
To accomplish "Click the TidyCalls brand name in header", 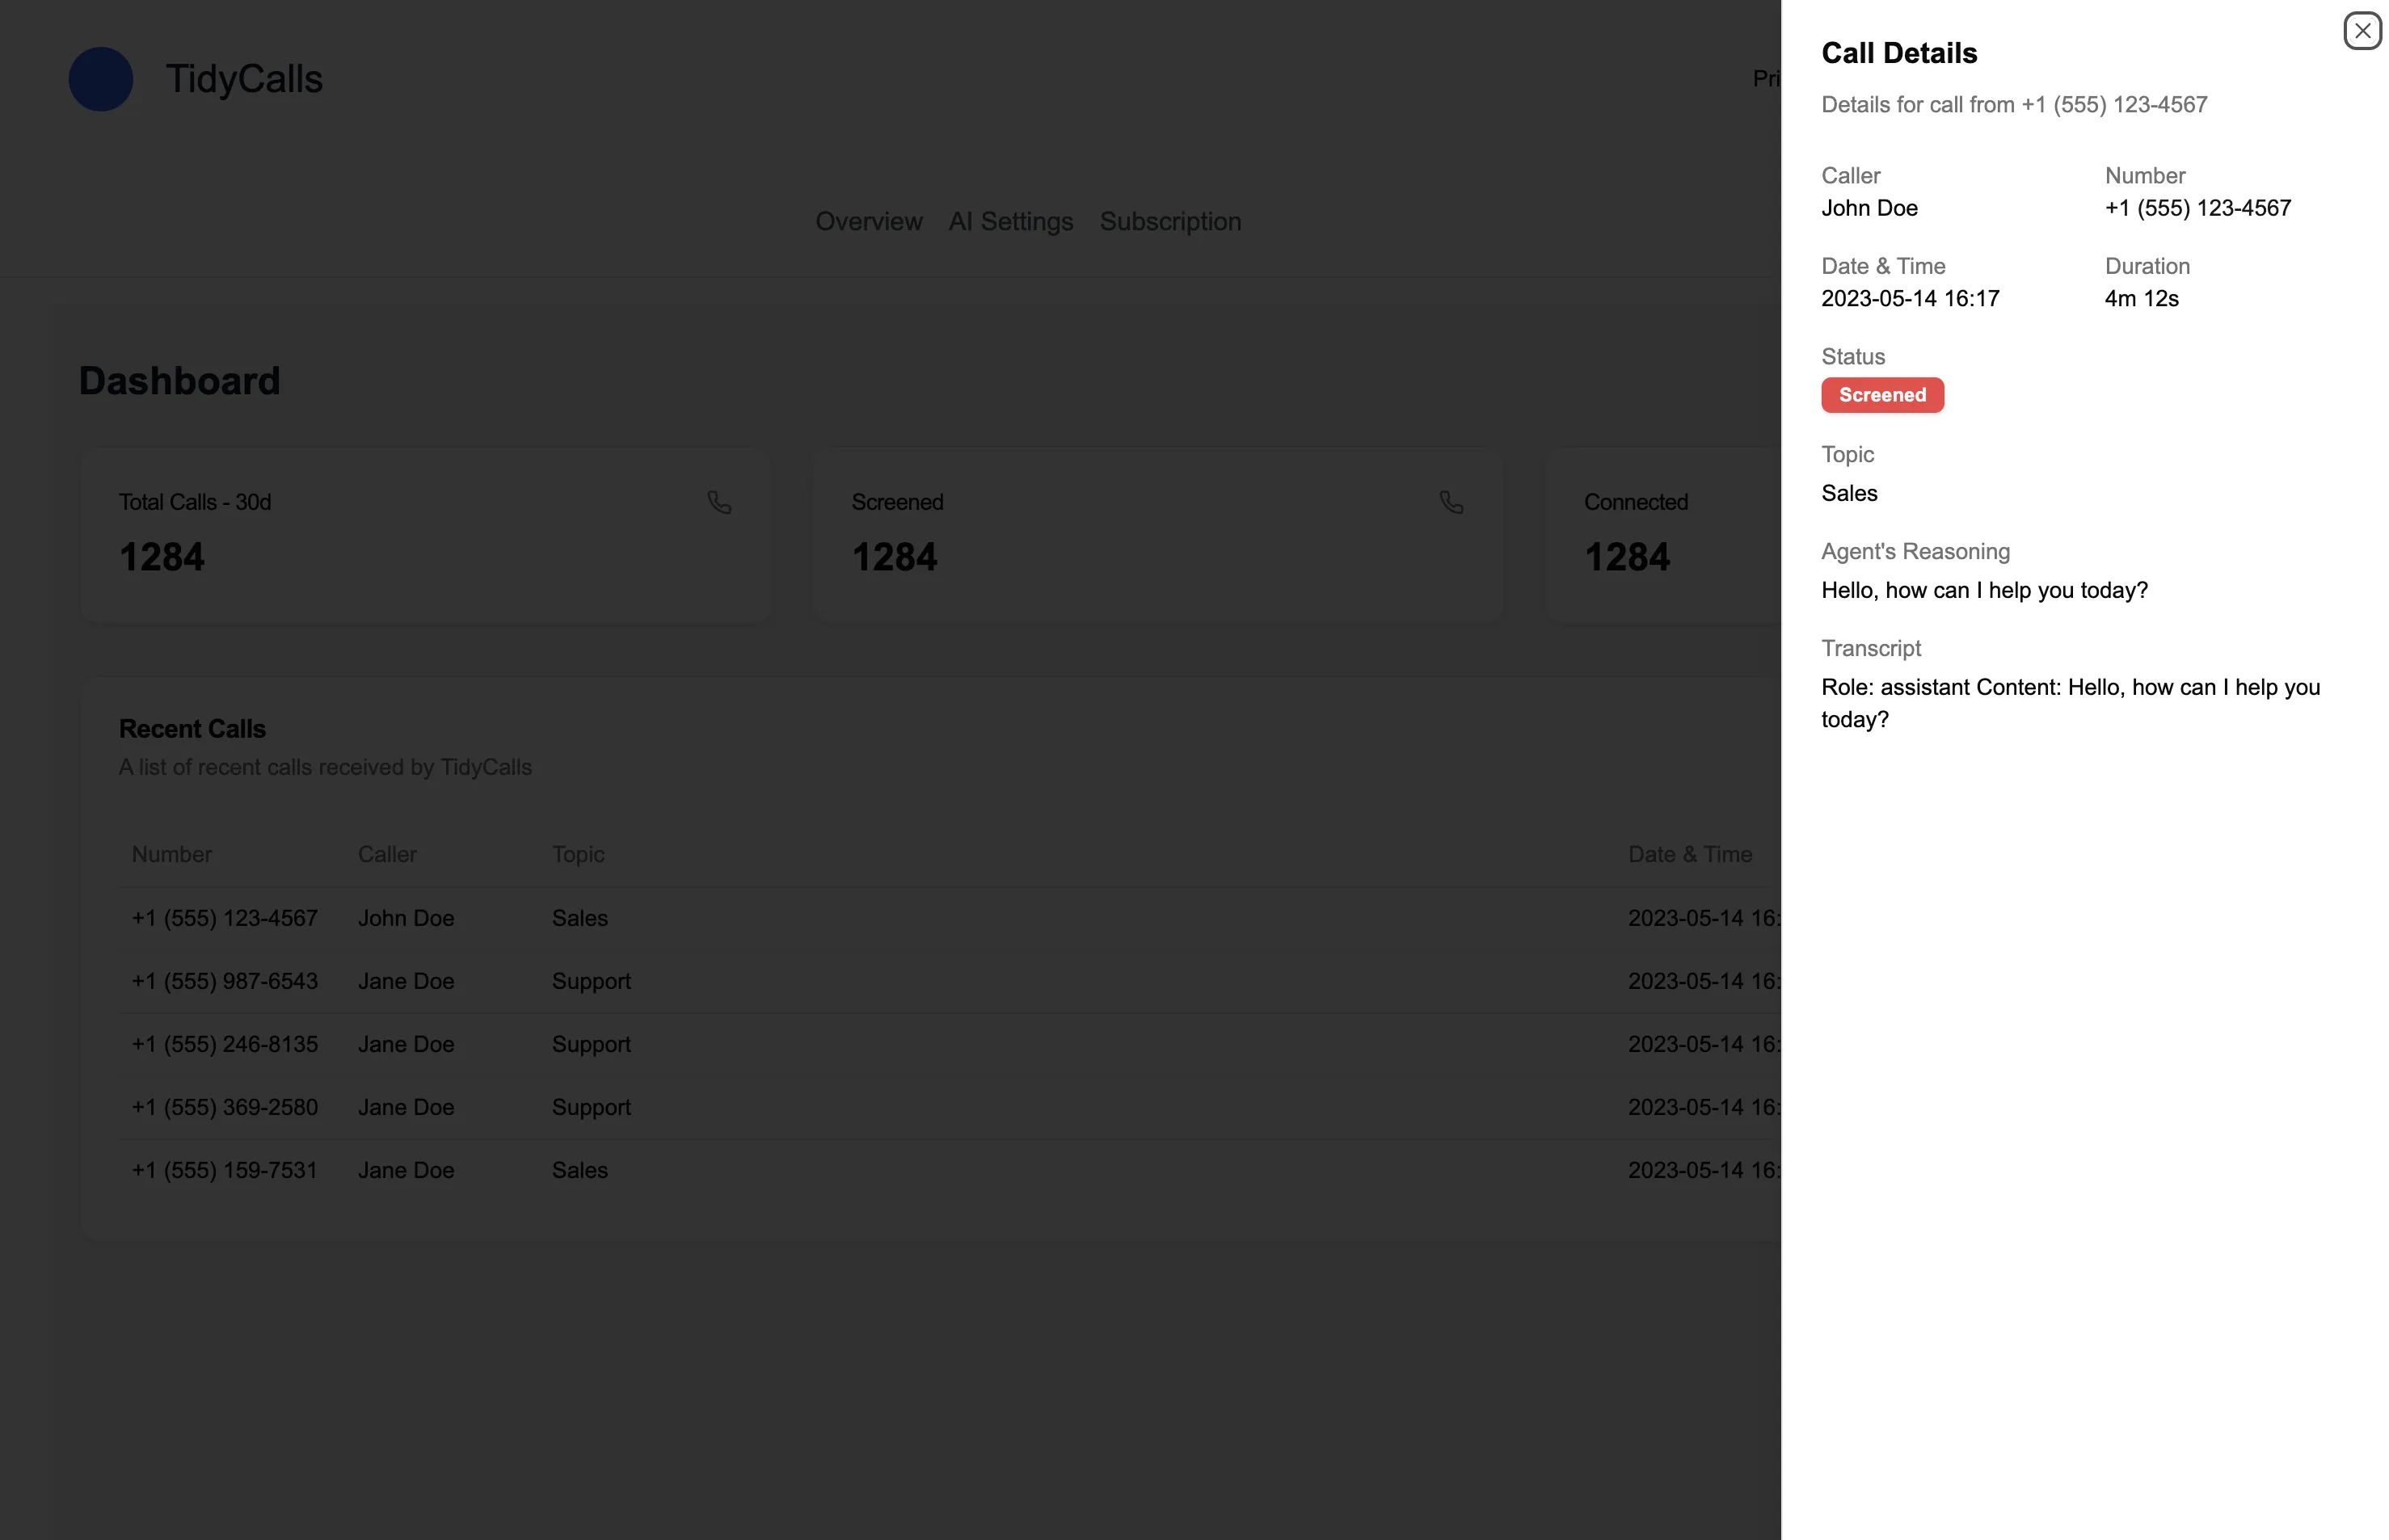I will (244, 79).
